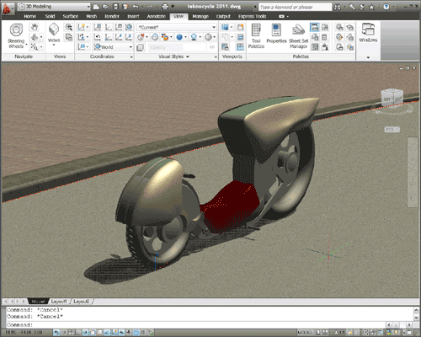Launch the Sheet Set Manager
421x337 pixels.
pos(298,36)
